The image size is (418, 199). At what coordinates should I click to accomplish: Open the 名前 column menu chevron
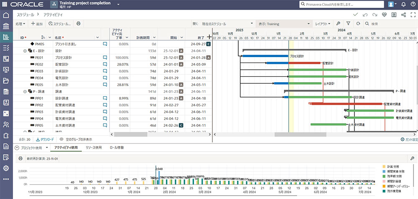tap(97, 38)
